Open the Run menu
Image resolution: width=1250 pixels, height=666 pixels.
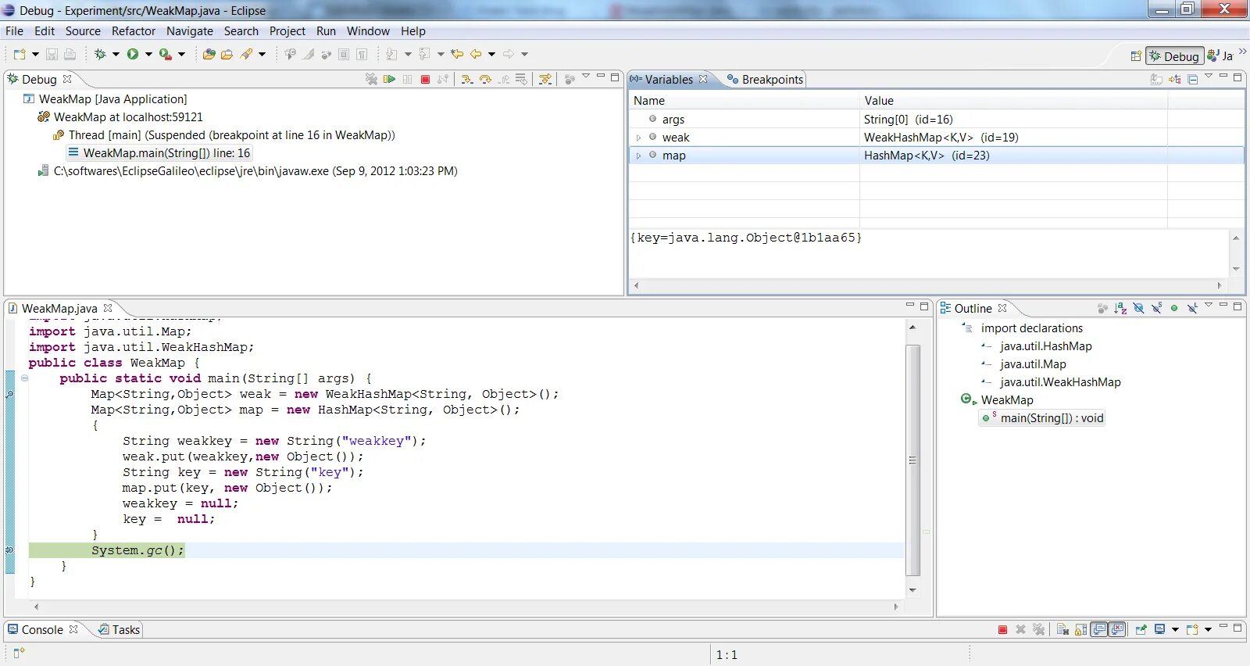coord(326,31)
